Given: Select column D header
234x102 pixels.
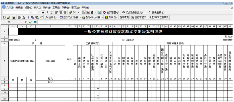Looking at the screenshot, I should pyautogui.click(x=50, y=26).
